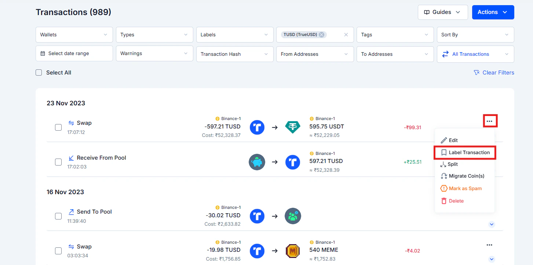Click the calendar icon in Select date range

(43, 54)
